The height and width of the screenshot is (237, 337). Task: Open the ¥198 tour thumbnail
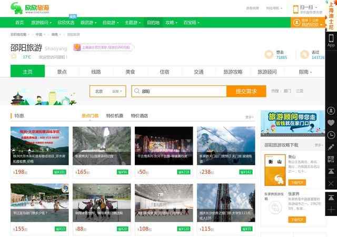point(39,146)
